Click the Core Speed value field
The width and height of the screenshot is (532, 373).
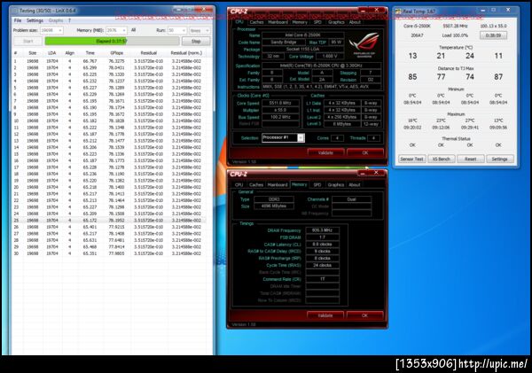tap(279, 103)
